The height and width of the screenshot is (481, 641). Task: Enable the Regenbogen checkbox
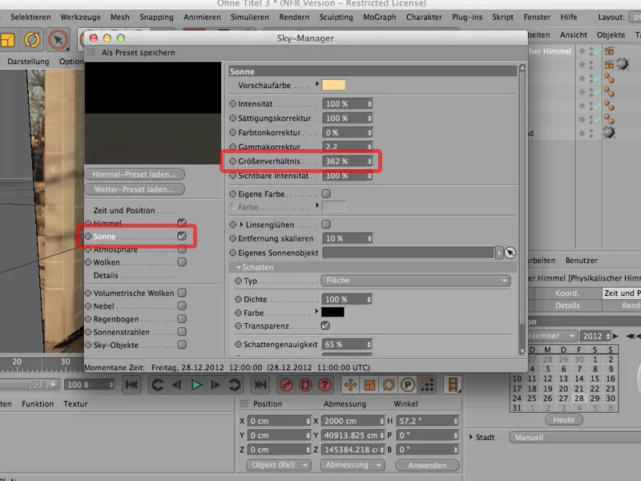click(x=182, y=318)
